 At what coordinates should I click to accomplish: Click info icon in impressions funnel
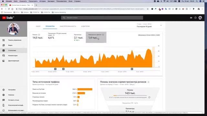(149, 97)
